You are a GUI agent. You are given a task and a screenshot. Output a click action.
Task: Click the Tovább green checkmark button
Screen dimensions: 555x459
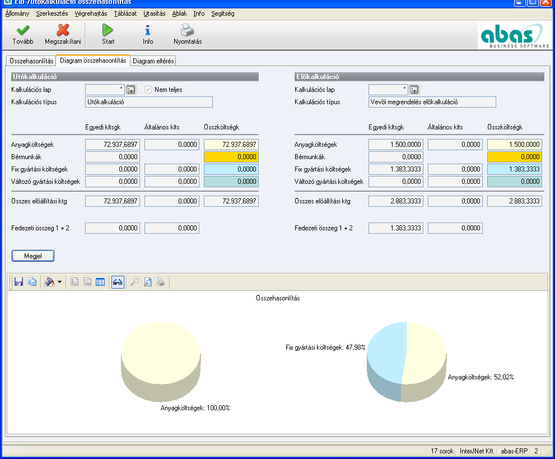pos(23,34)
